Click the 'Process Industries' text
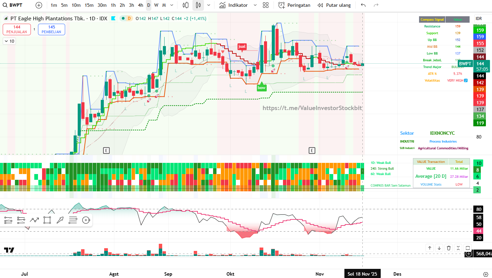Viewport: 492px width, 278px height. (443, 142)
